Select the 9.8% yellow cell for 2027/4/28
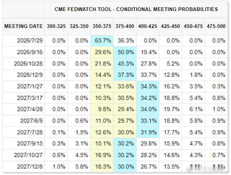 102,109
